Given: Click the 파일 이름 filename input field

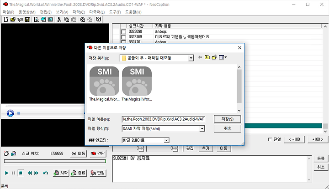Looking at the screenshot, I should click(x=163, y=119).
